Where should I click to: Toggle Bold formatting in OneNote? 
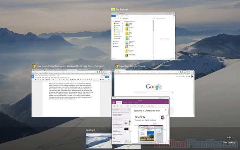(x=114, y=106)
